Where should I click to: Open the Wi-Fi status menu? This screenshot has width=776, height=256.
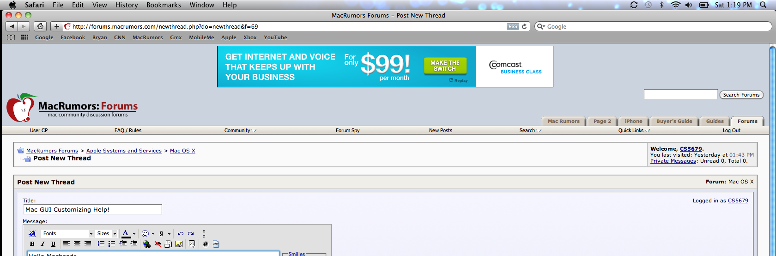[x=676, y=5]
